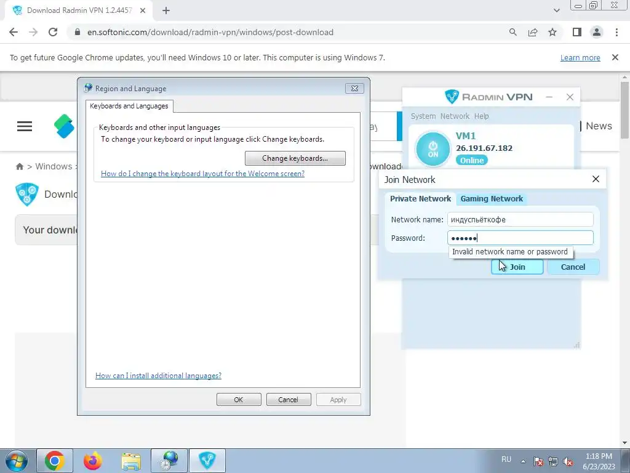Click the home breadcrumb icon
Image resolution: width=630 pixels, height=473 pixels.
(x=19, y=166)
